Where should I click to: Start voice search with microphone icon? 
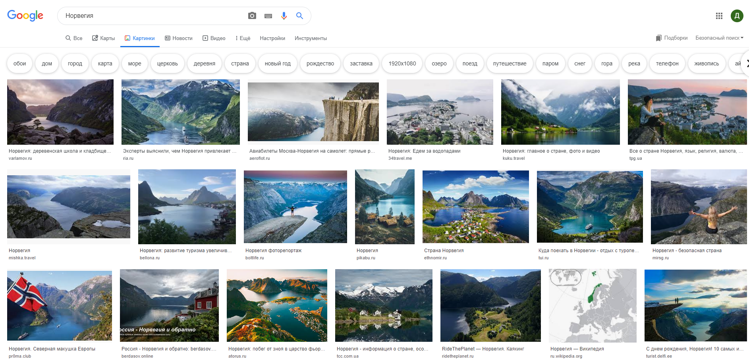(284, 16)
